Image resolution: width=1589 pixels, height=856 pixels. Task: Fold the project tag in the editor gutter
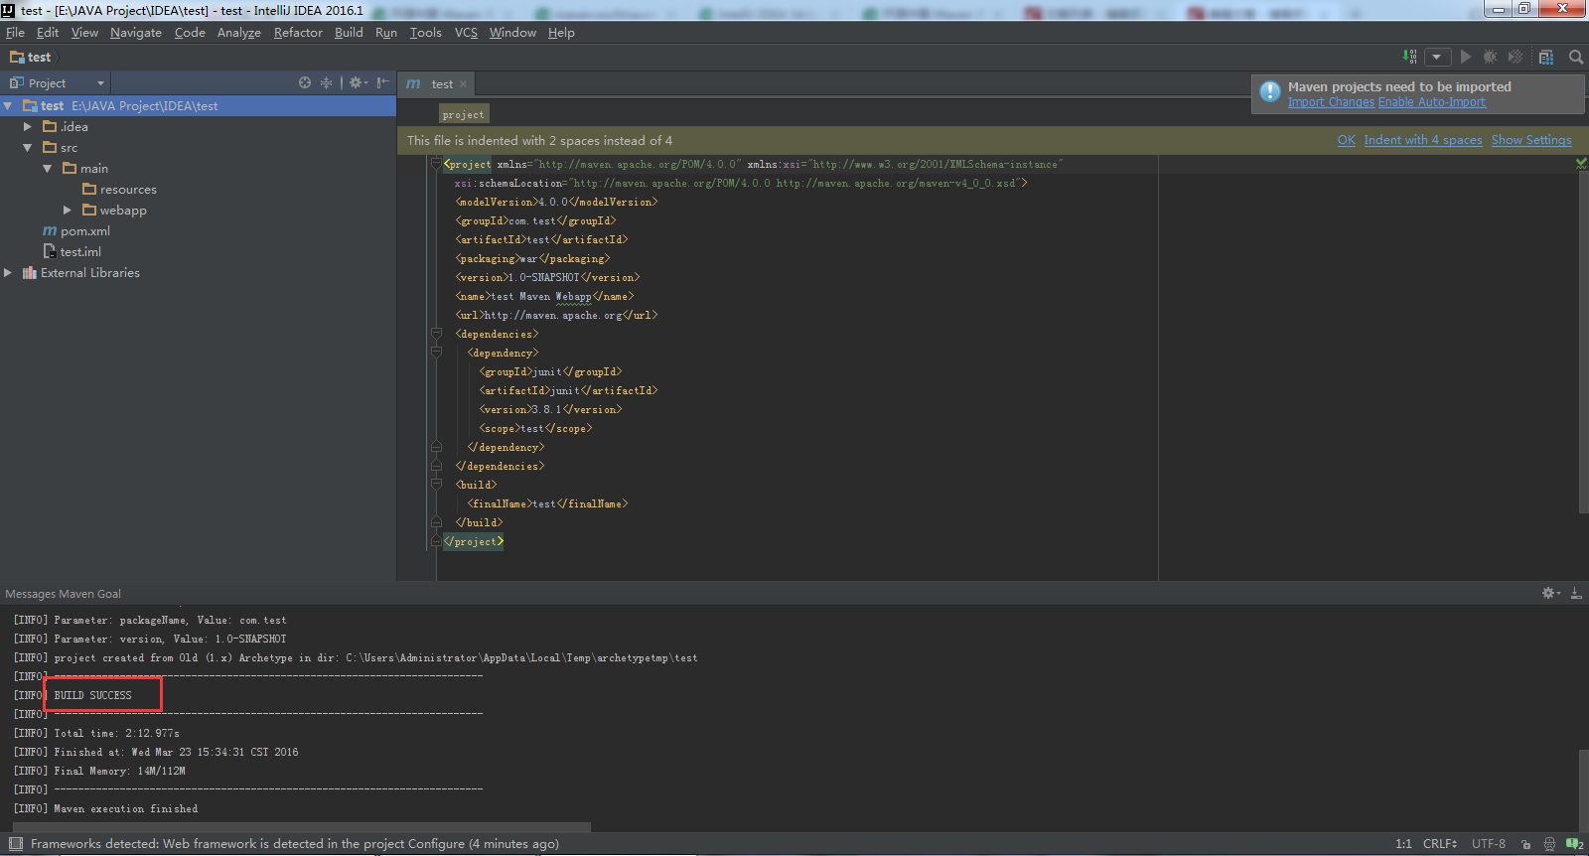[x=436, y=163]
